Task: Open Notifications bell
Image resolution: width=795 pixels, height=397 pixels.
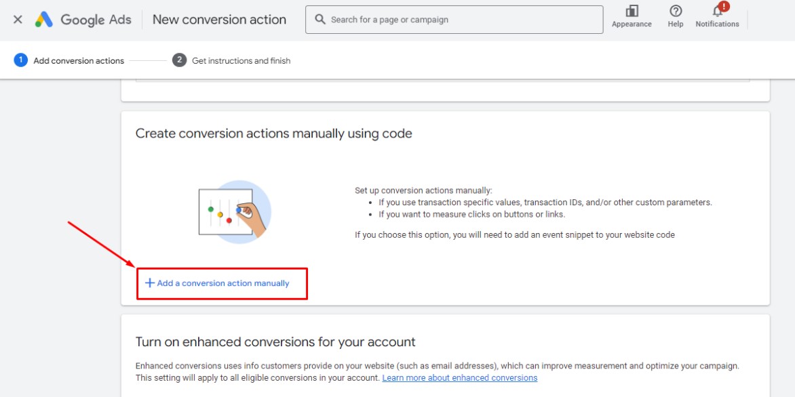Action: click(717, 16)
